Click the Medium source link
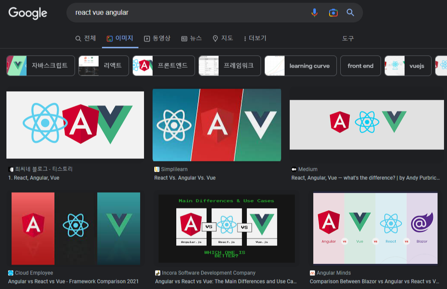 [x=308, y=170]
